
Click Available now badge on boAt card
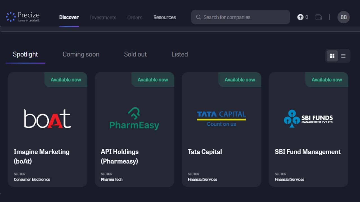pyautogui.click(x=66, y=80)
